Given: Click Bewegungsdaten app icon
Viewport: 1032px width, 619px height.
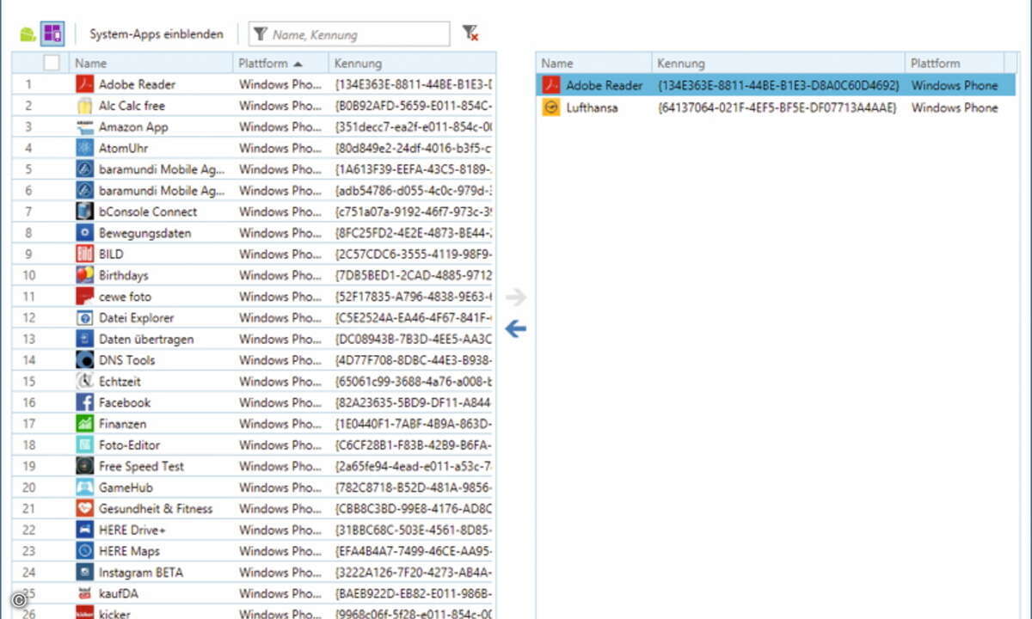Looking at the screenshot, I should tap(84, 233).
